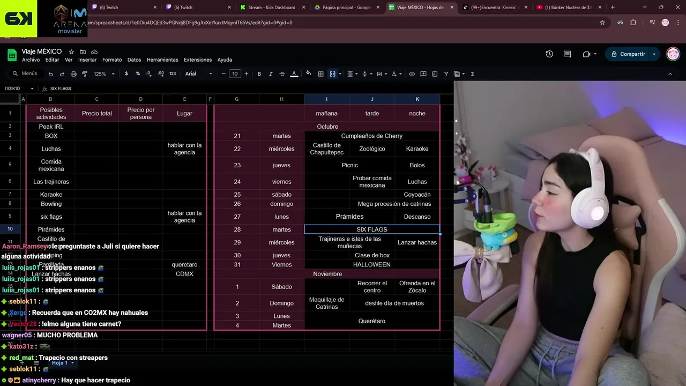686x386 pixels.
Task: Open horizontal align dropdown
Action: click(352, 74)
